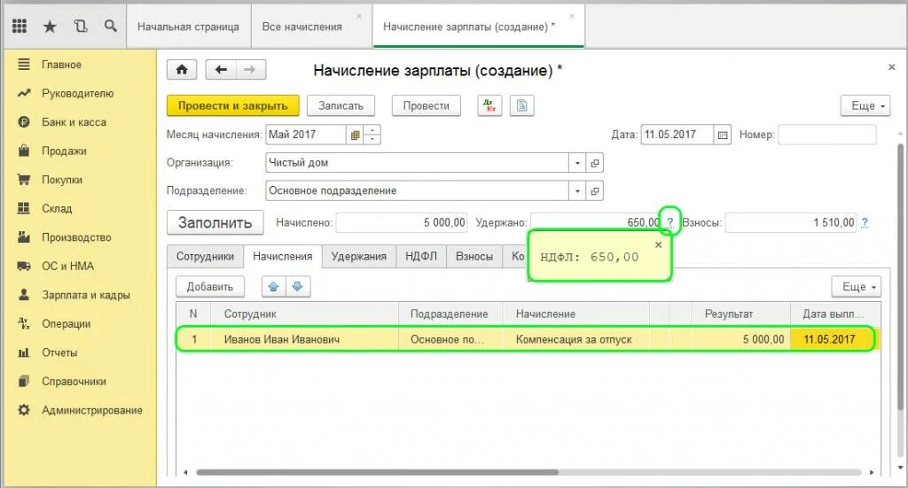
Task: Navigate back with left arrow
Action: click(221, 70)
